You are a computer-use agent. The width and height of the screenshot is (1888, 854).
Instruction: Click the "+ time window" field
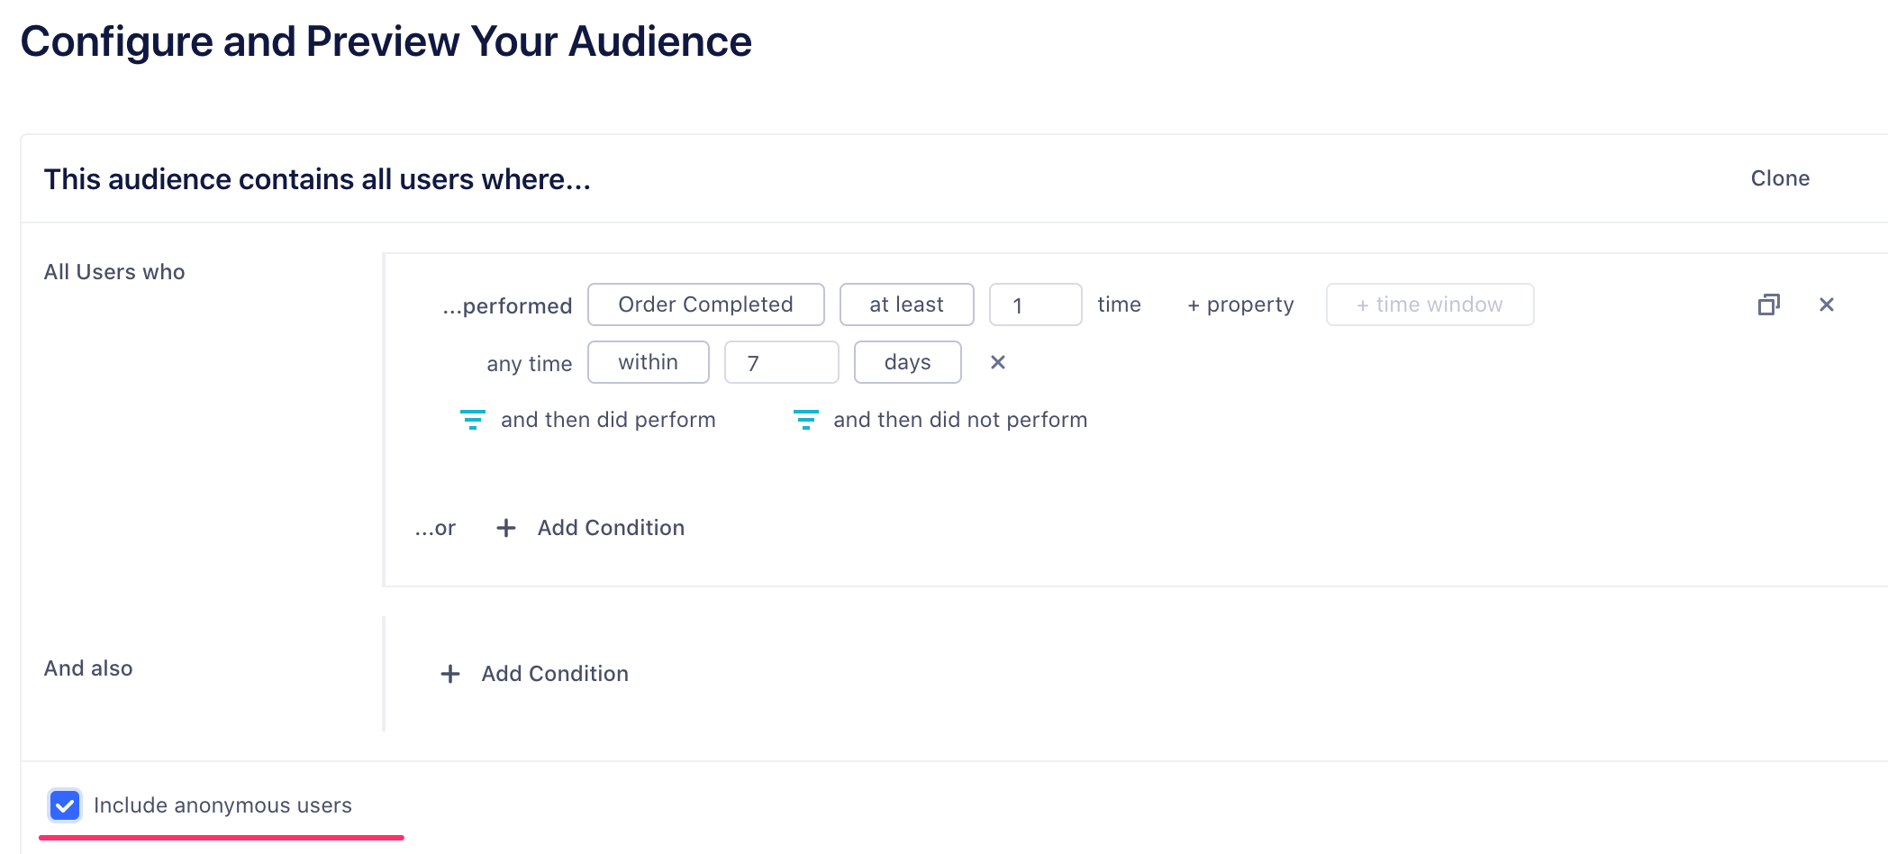1429,304
